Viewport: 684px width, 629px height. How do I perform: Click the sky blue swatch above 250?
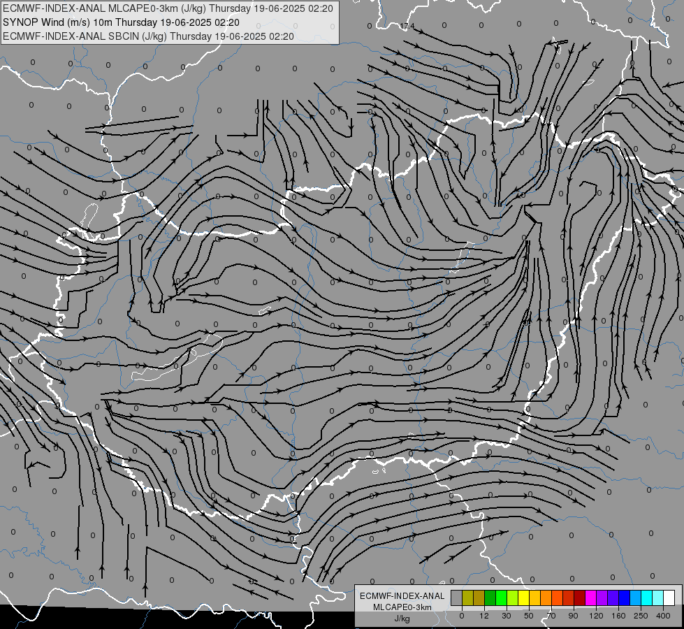pyautogui.click(x=636, y=598)
